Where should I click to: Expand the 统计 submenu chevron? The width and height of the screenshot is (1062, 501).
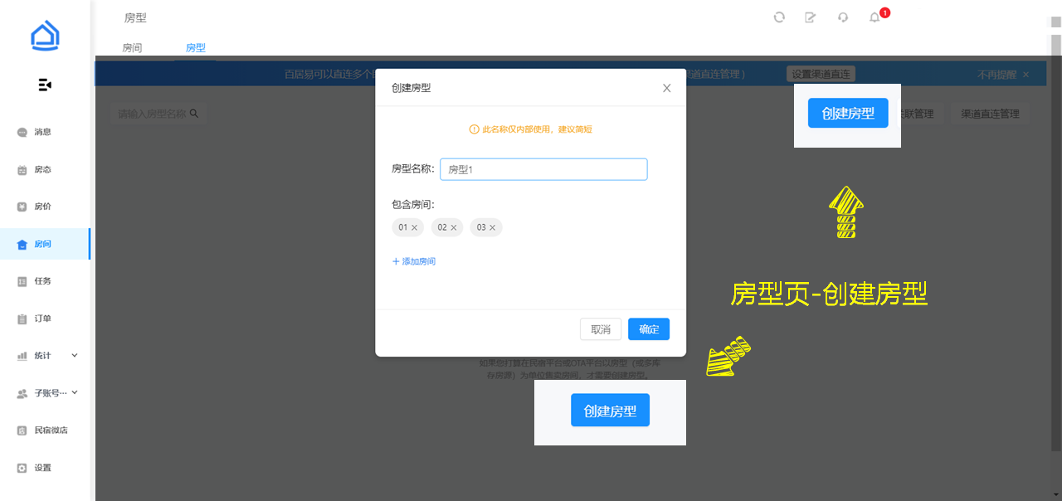click(75, 355)
